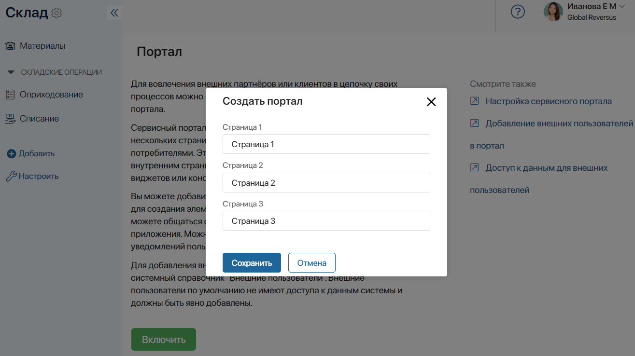635x356 pixels.
Task: Click the Списание hand icon
Action: pos(10,119)
